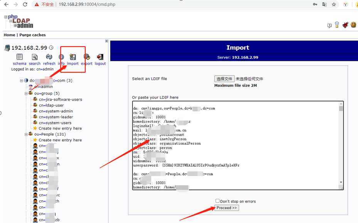
Task: Click the server computer icon beside 192.168.2.99
Action: click(x=7, y=48)
